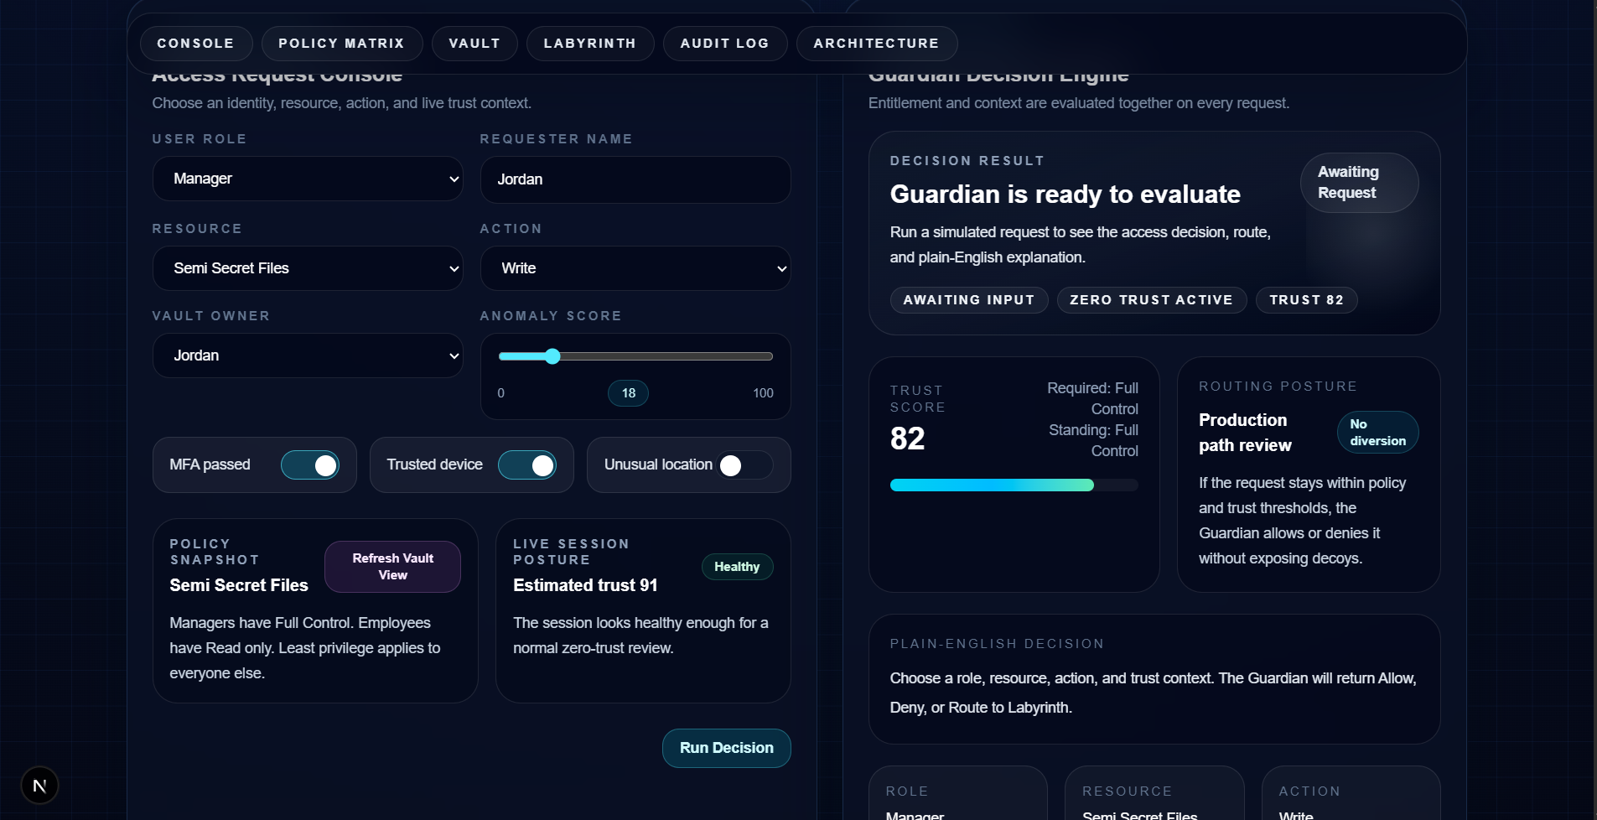Click Refresh Vault View

coord(392,566)
